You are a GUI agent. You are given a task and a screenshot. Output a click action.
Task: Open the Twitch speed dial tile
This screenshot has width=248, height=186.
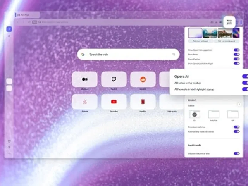(114, 79)
